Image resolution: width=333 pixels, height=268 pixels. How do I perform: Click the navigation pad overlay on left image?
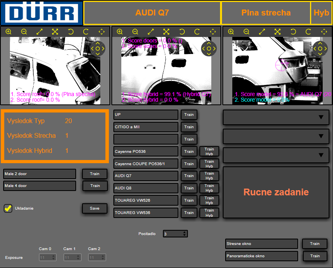coord(98,48)
